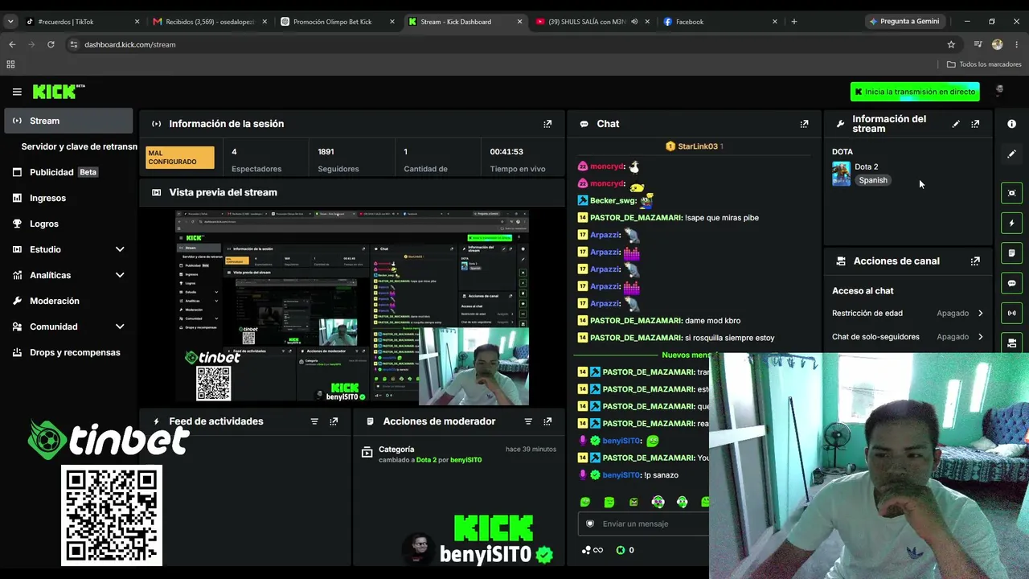
Task: Open Drops y recompensas section
Action: point(68,352)
